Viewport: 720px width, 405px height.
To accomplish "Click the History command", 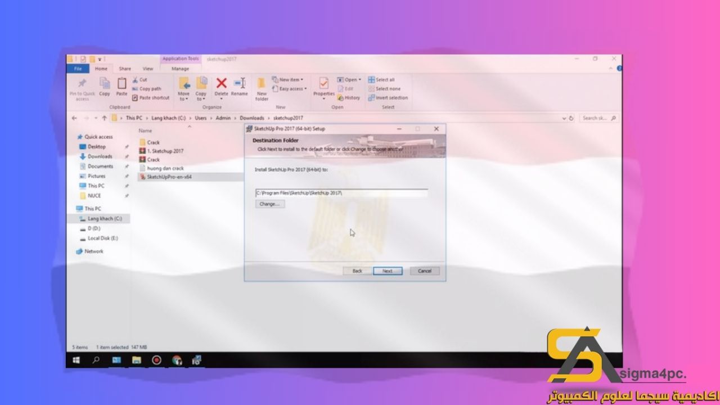I will 349,98.
